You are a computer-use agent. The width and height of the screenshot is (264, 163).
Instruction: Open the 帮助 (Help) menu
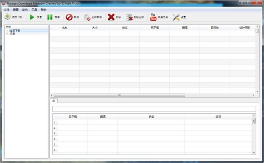click(44, 10)
